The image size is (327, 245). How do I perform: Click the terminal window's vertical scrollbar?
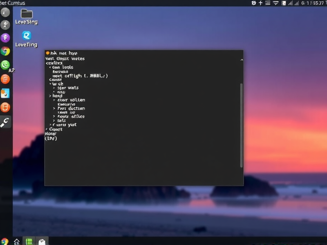pos(241,122)
